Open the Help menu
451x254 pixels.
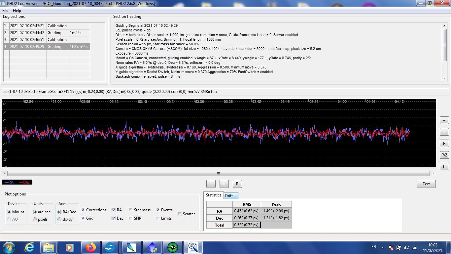pyautogui.click(x=17, y=11)
